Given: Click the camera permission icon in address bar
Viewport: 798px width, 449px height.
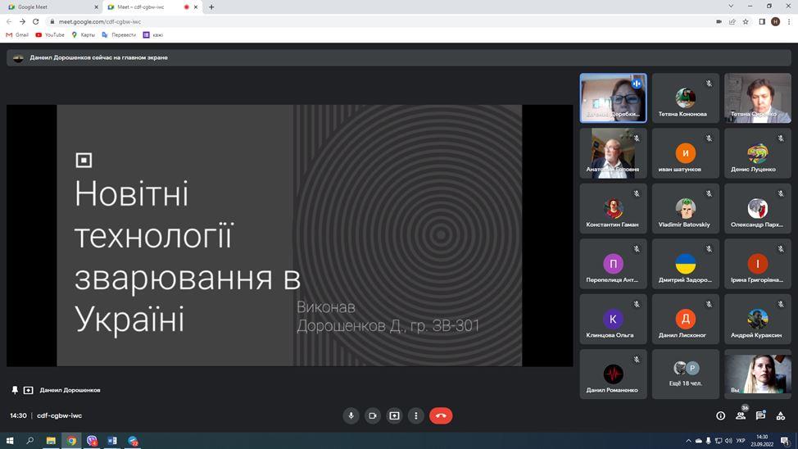Looking at the screenshot, I should click(719, 21).
